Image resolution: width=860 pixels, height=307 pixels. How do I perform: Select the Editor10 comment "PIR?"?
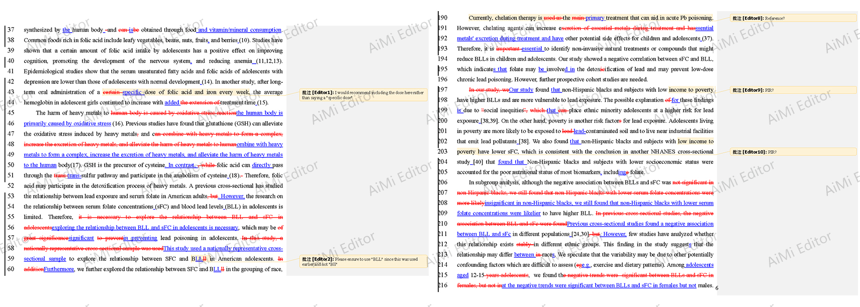pyautogui.click(x=793, y=152)
